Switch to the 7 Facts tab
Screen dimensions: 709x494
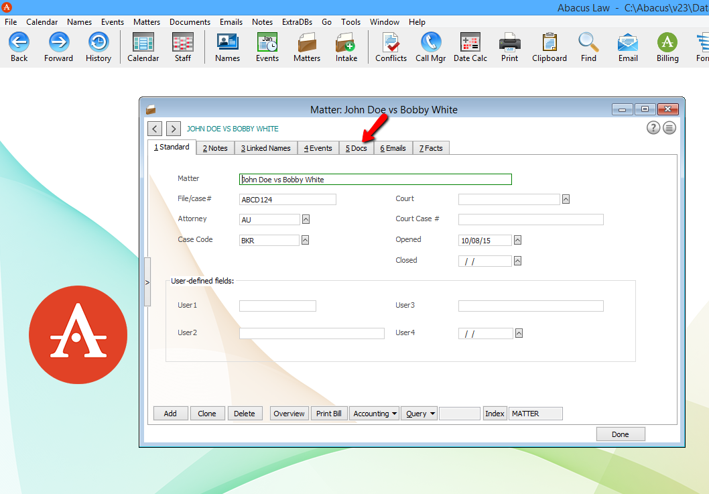pyautogui.click(x=431, y=148)
